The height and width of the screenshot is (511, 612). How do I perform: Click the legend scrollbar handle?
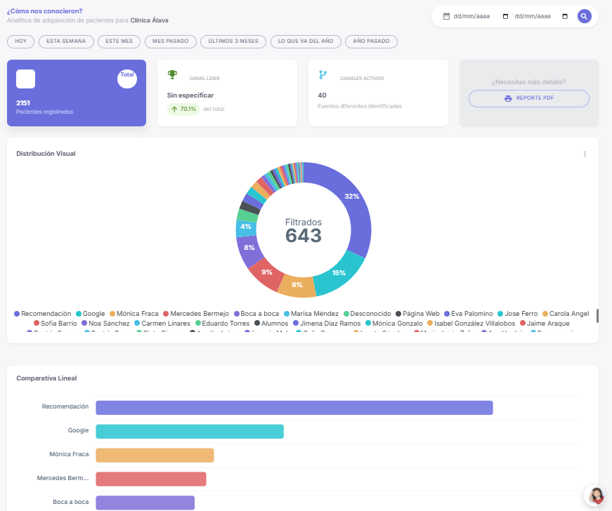597,316
